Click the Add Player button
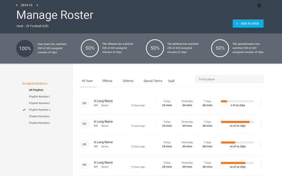Viewport: 282px width, 176px height. click(x=248, y=24)
